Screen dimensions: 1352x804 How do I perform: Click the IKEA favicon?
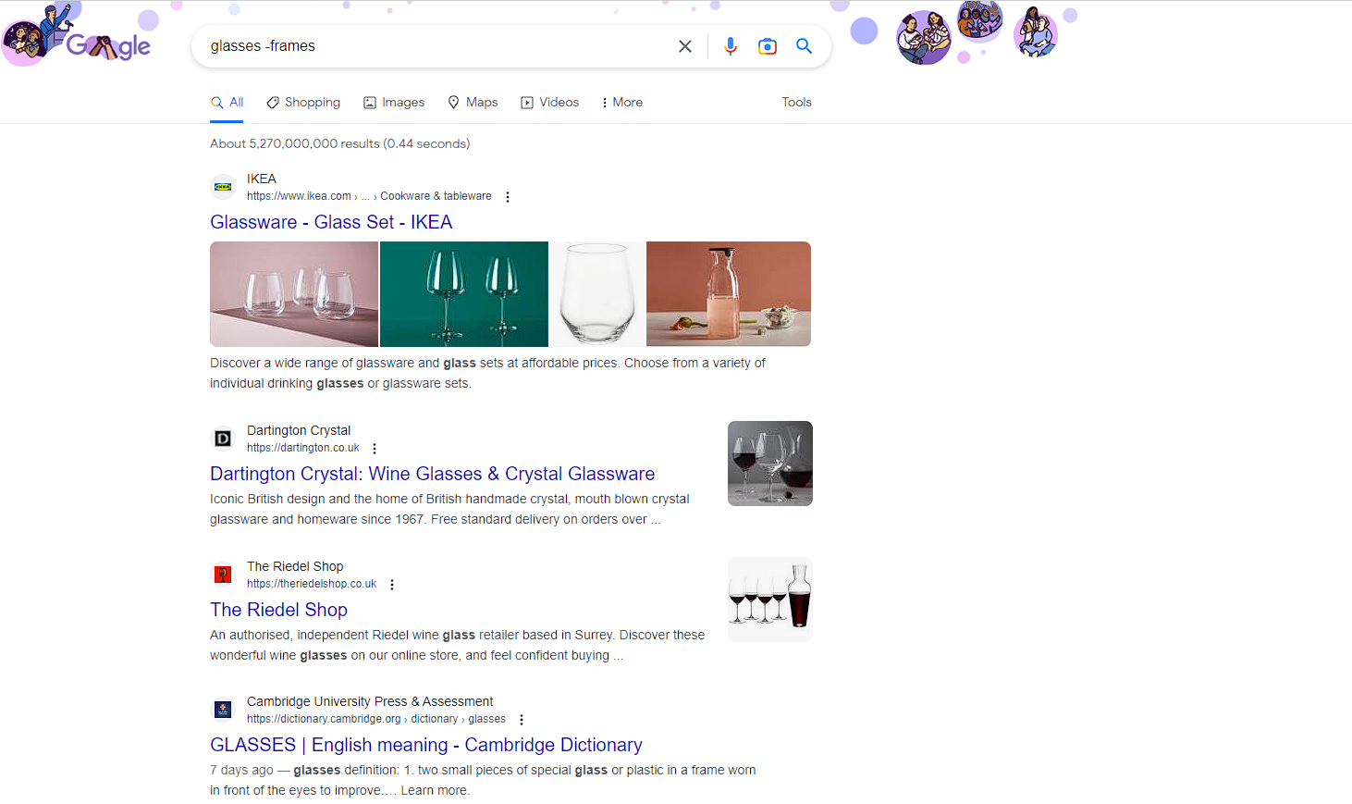[223, 187]
